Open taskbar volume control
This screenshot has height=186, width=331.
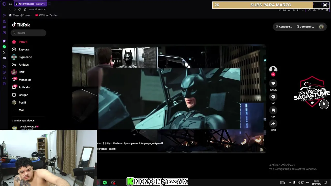[x=298, y=183]
